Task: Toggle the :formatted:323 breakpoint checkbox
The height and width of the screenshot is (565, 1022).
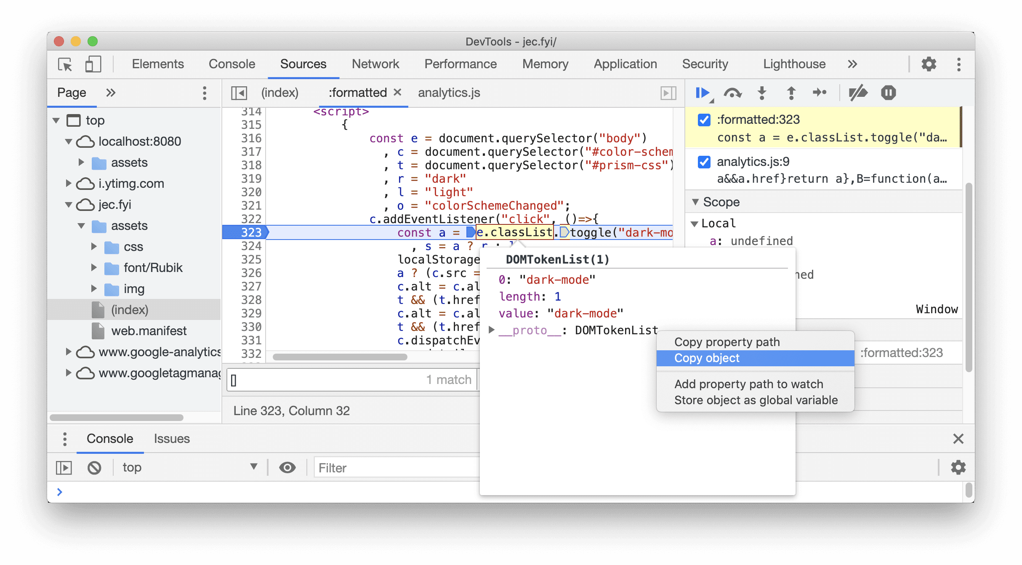Action: pos(704,119)
